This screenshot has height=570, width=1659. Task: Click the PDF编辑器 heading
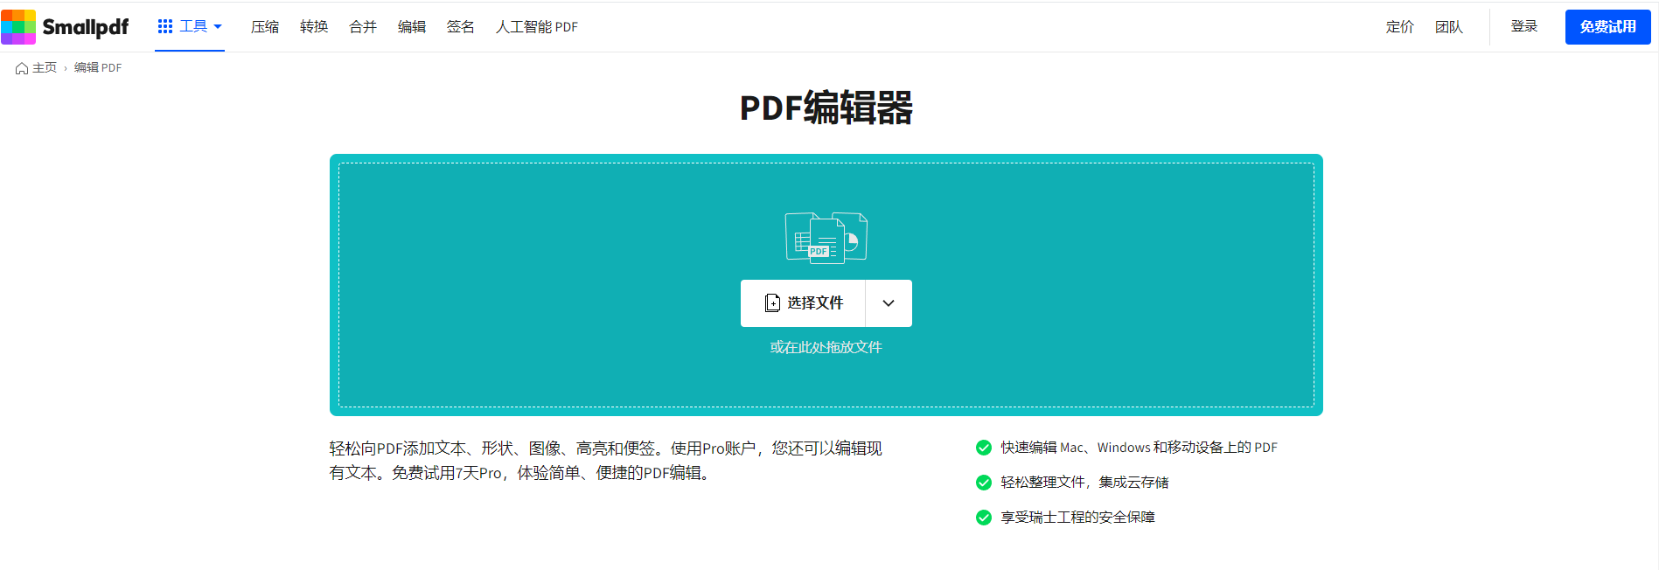coord(826,108)
